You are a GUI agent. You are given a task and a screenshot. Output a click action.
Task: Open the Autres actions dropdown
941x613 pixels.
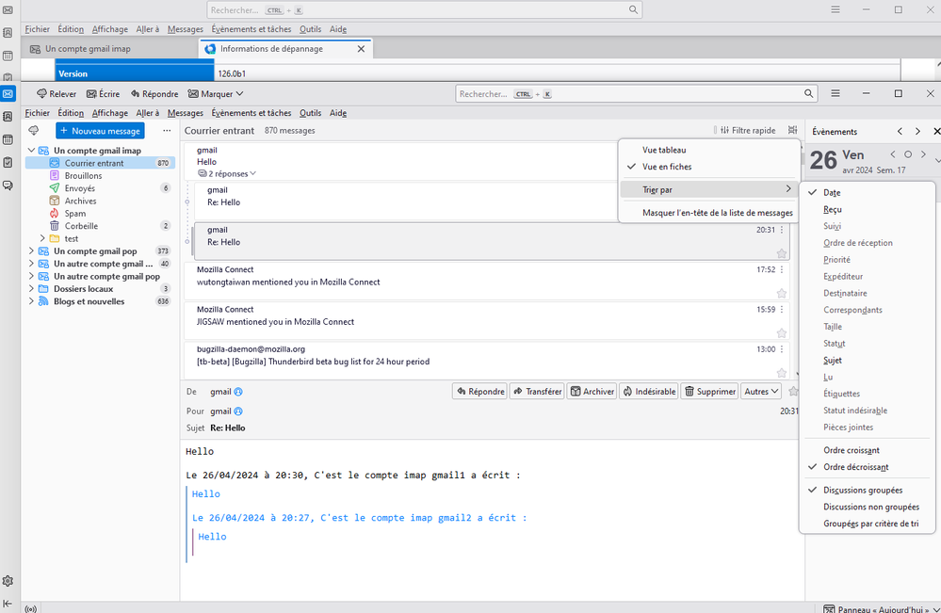(x=761, y=391)
